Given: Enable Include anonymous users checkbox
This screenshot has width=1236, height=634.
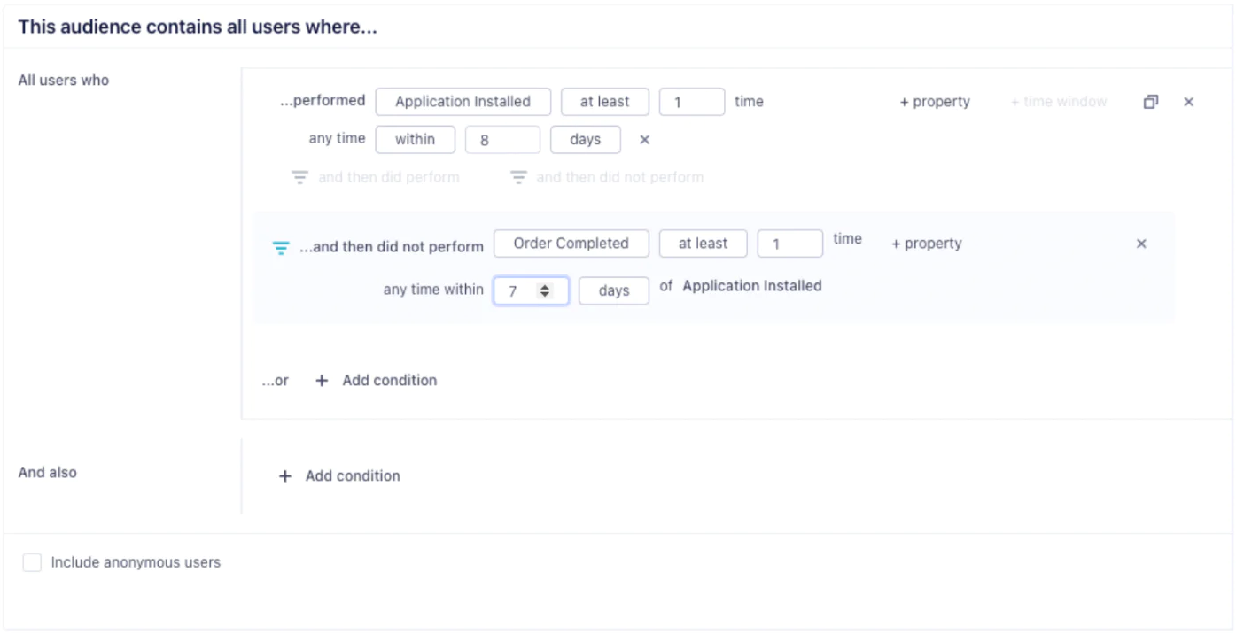Looking at the screenshot, I should (32, 562).
